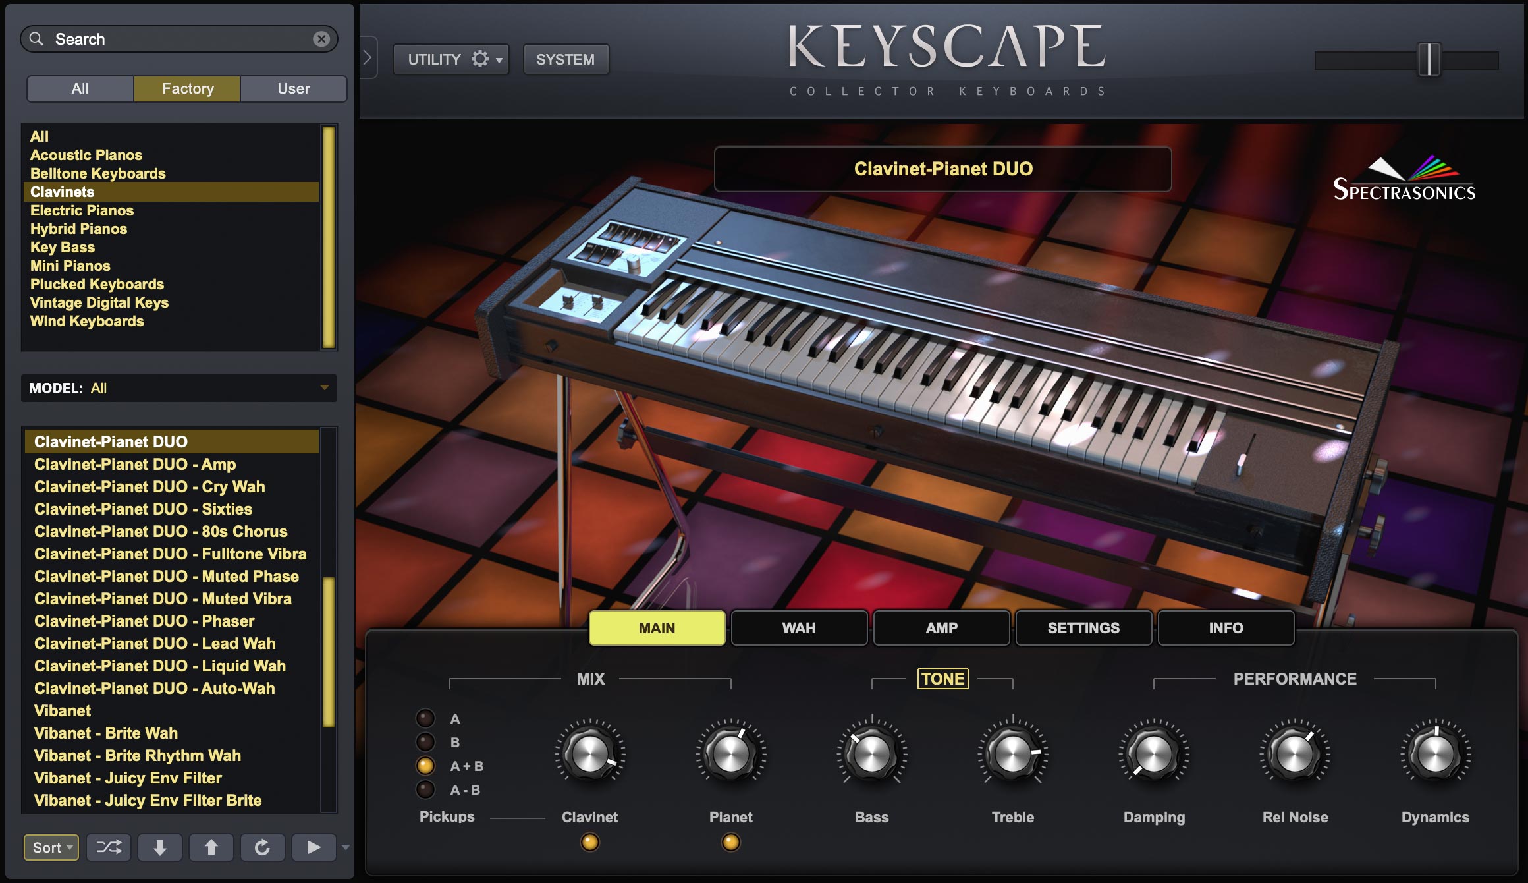Show All patches filter

point(80,89)
